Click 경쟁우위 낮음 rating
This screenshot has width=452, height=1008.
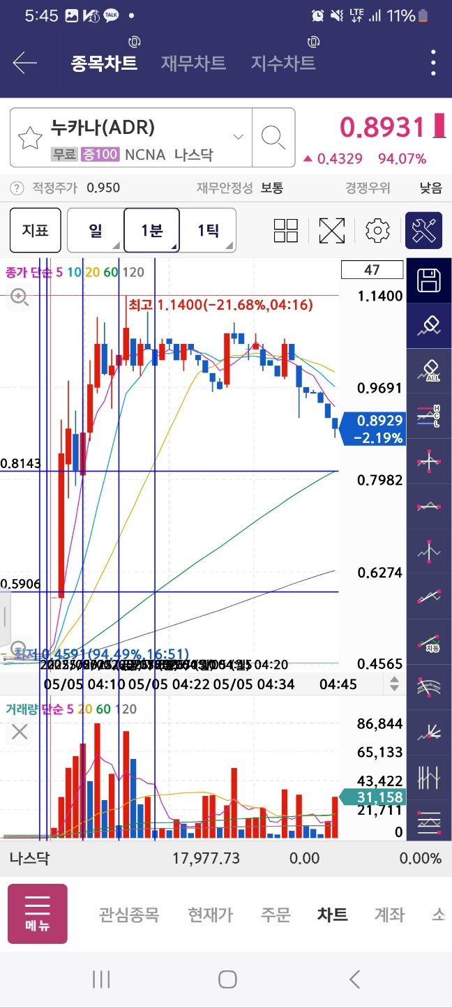tap(430, 188)
